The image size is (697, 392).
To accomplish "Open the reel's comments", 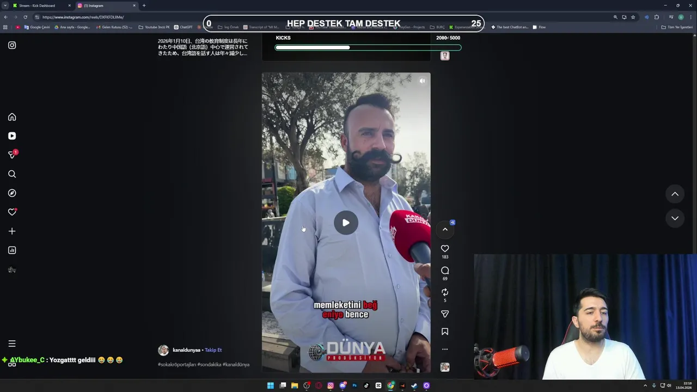I will click(445, 271).
